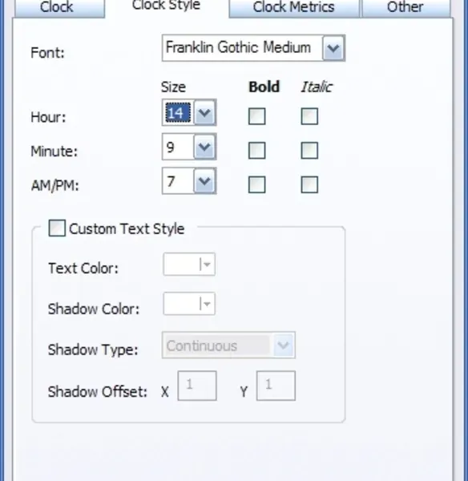This screenshot has width=468, height=481.
Task: Enable Bold for the Hour text
Action: (x=256, y=116)
